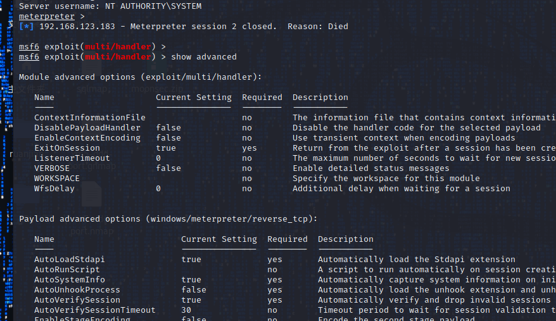Viewport: 556px width, 321px height.
Task: Click 'false' value in VERBOSE row
Action: tap(168, 168)
